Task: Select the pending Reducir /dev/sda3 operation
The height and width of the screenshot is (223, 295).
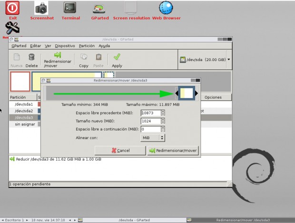Action: point(59,159)
